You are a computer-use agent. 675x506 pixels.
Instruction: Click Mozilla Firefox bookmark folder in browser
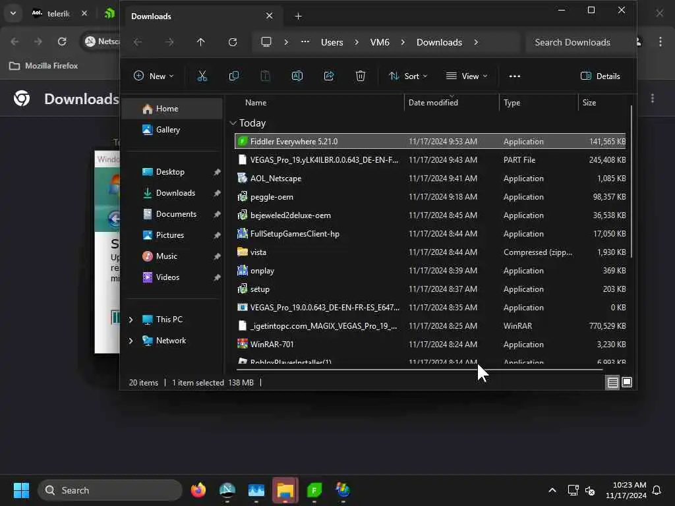click(x=44, y=66)
